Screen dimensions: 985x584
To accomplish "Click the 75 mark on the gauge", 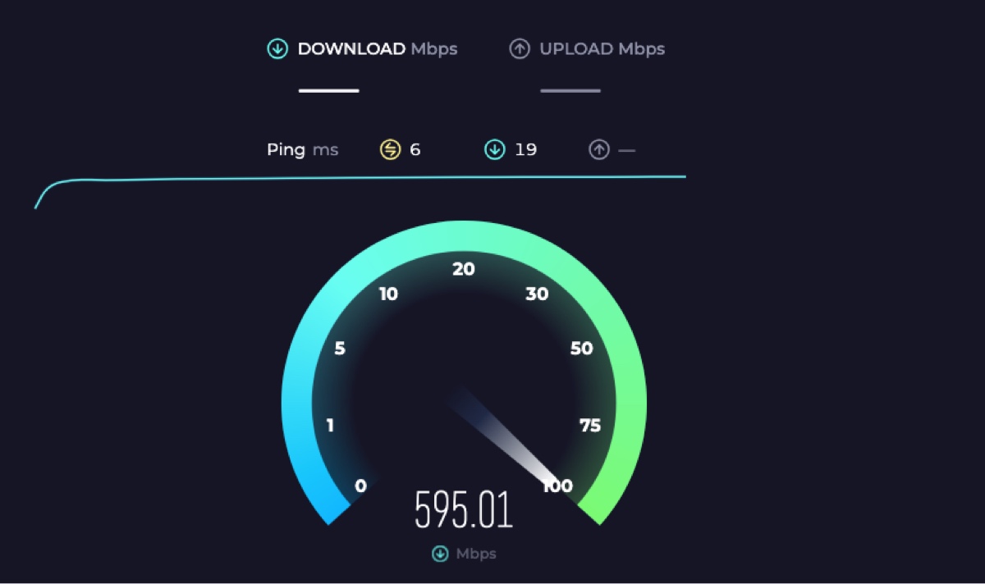I will [x=590, y=425].
